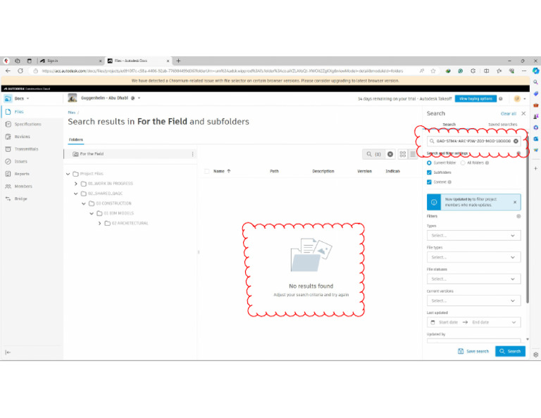Clear the active search from file toolbar
The height and width of the screenshot is (418, 541).
[x=390, y=154]
